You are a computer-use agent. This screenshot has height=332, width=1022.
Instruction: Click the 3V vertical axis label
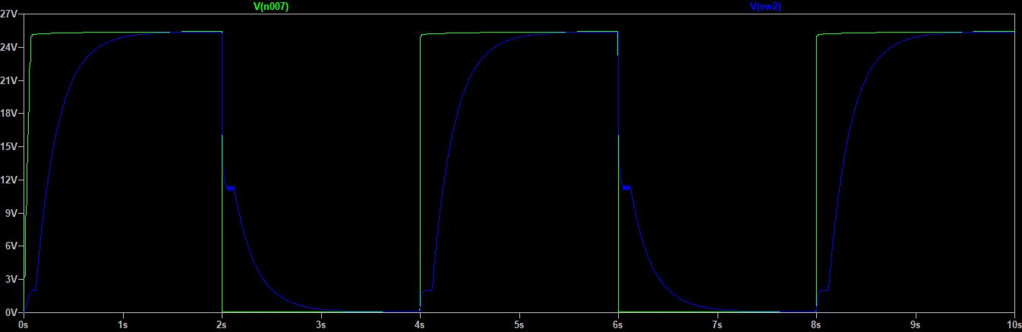12,279
